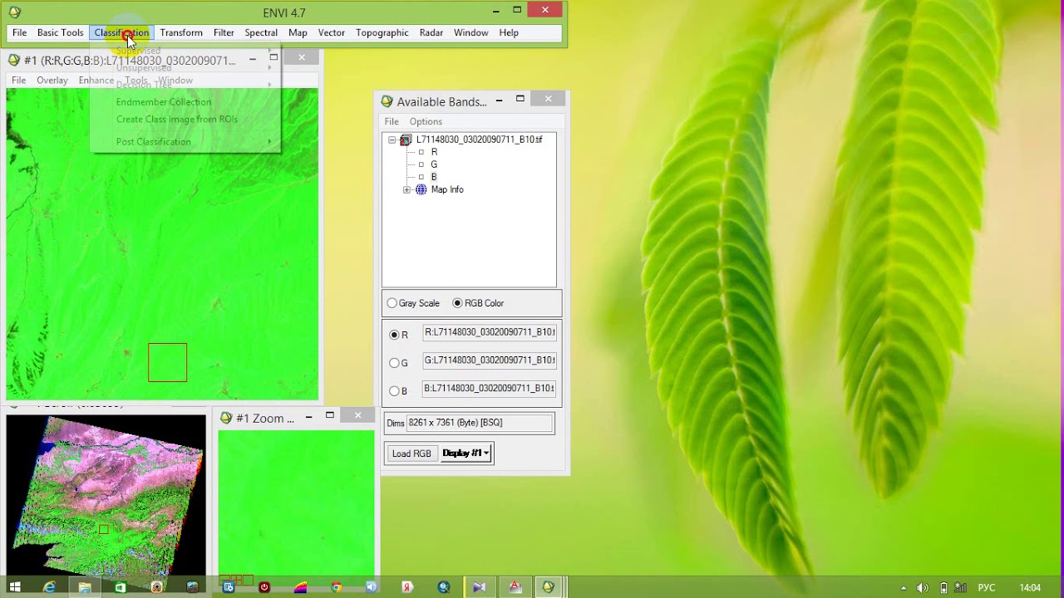Click the display #1 window title icon
This screenshot has width=1064, height=598.
(x=13, y=60)
